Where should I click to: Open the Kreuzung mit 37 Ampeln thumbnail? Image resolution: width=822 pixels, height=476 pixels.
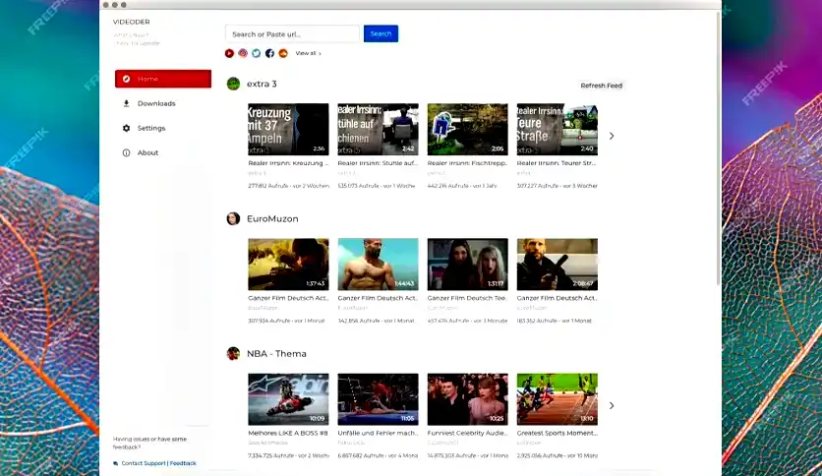288,130
